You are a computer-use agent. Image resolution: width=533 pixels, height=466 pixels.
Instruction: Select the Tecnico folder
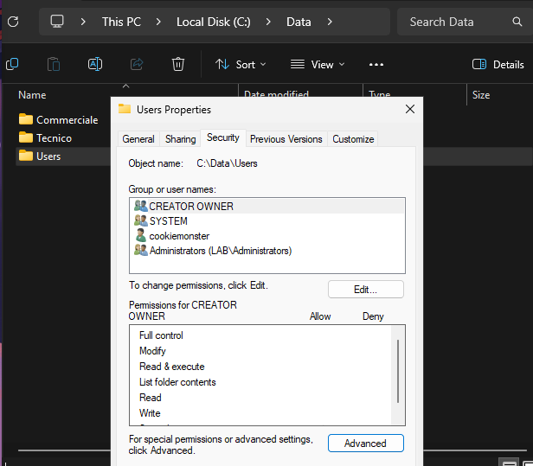54,138
